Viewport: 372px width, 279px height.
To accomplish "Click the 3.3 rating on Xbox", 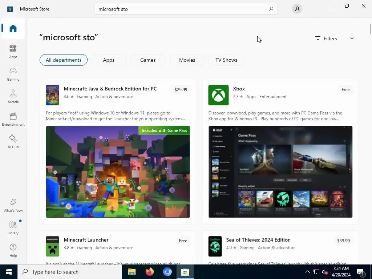I will tap(238, 97).
